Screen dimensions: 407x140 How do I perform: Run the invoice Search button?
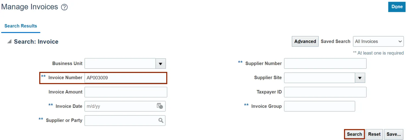click(x=354, y=134)
